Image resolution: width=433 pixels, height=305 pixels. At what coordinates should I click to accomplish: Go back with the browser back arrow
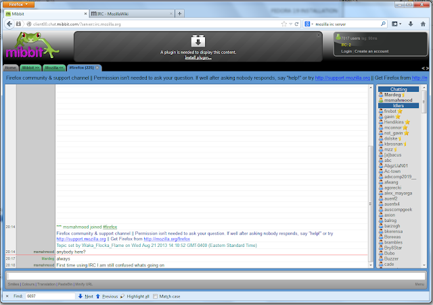pos(9,24)
